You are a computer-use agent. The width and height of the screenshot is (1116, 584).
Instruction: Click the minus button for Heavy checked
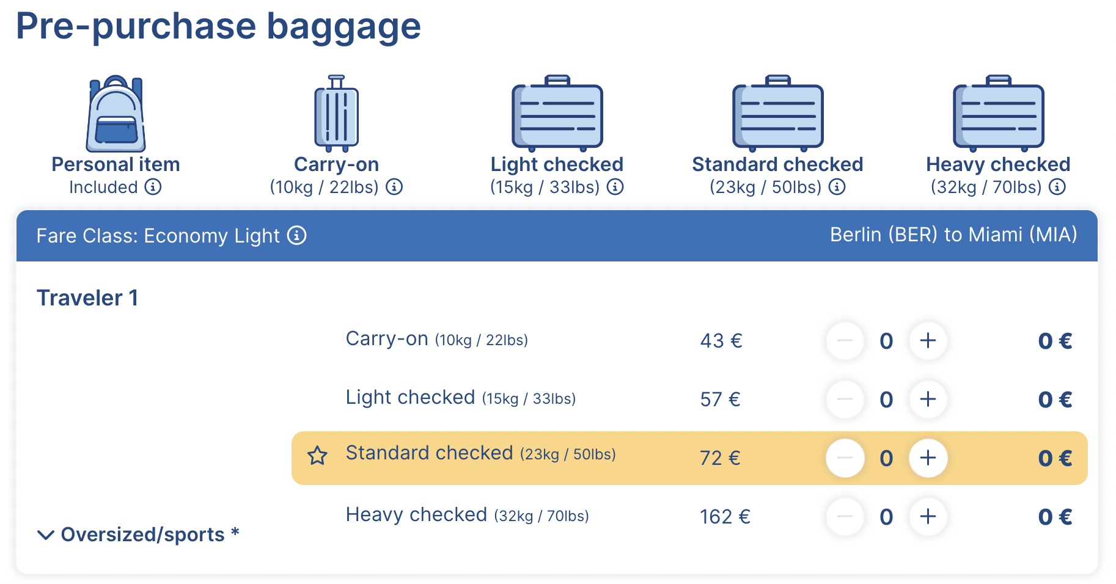(x=845, y=517)
